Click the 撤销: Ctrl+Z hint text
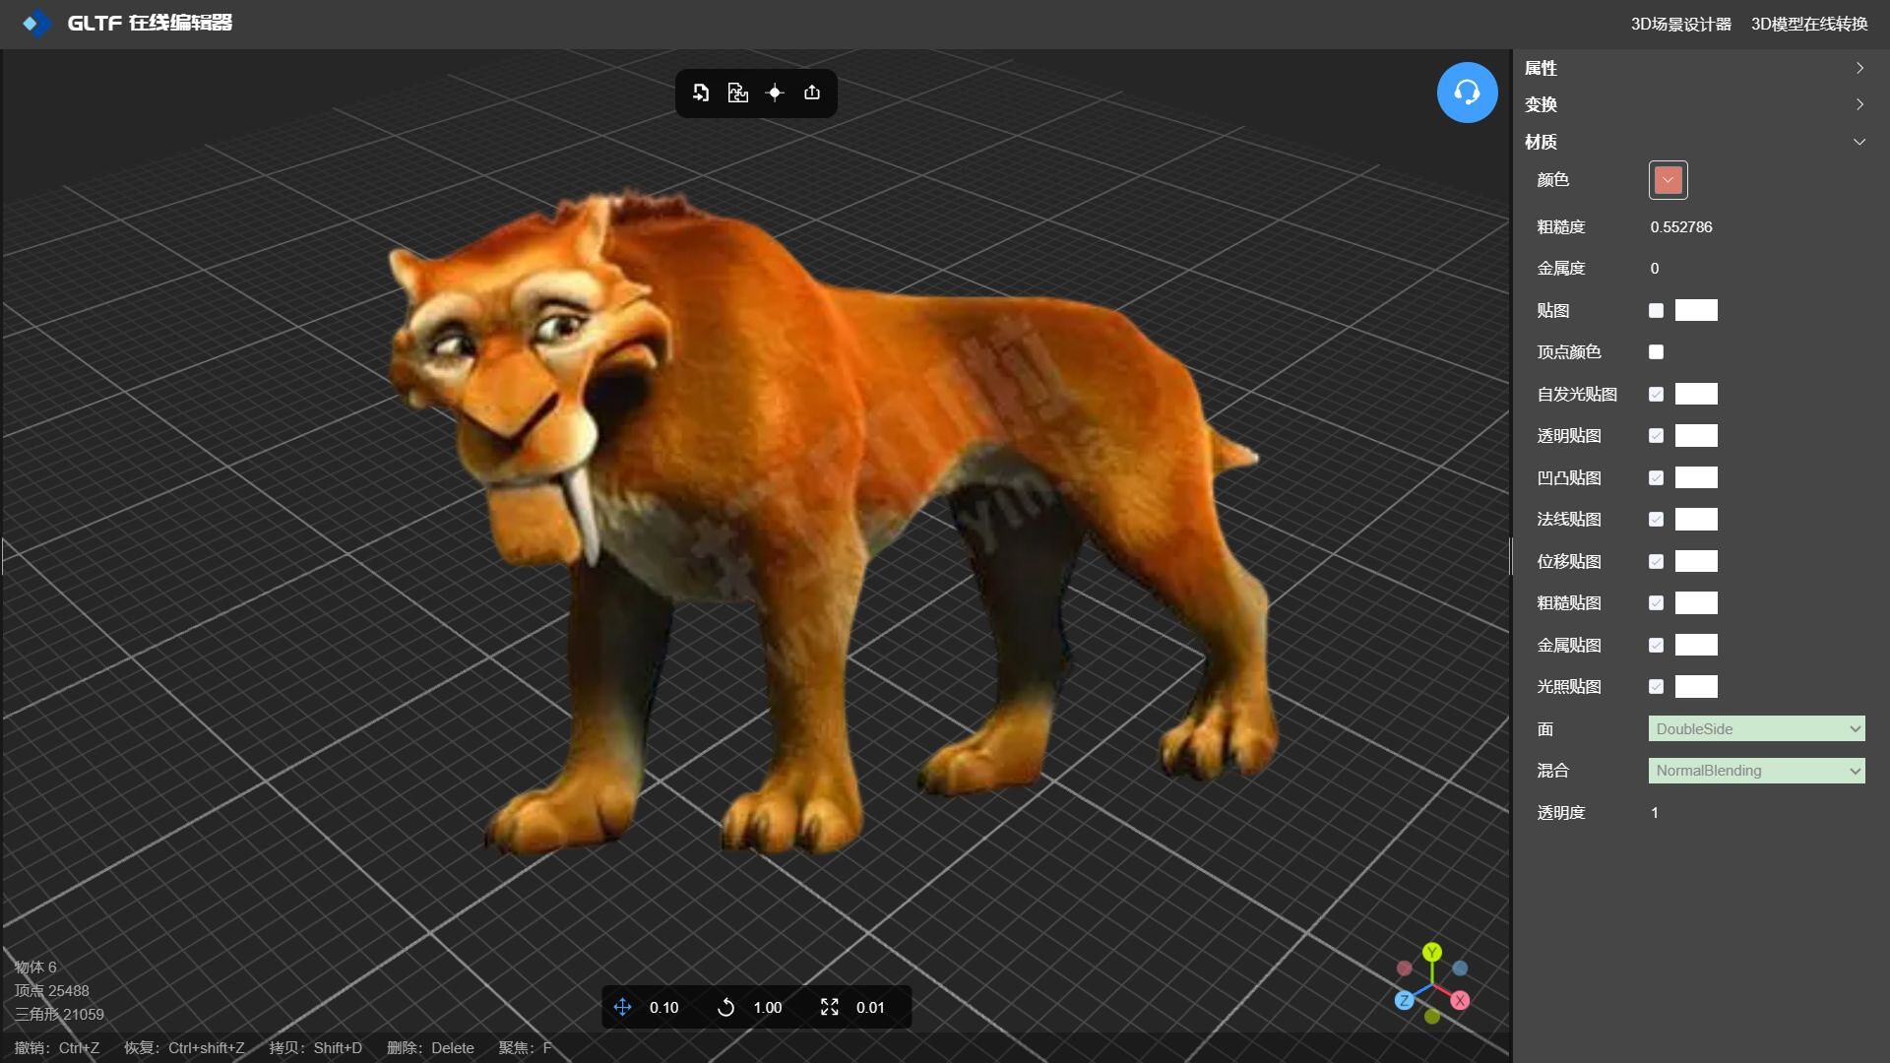This screenshot has height=1063, width=1890. [57, 1047]
